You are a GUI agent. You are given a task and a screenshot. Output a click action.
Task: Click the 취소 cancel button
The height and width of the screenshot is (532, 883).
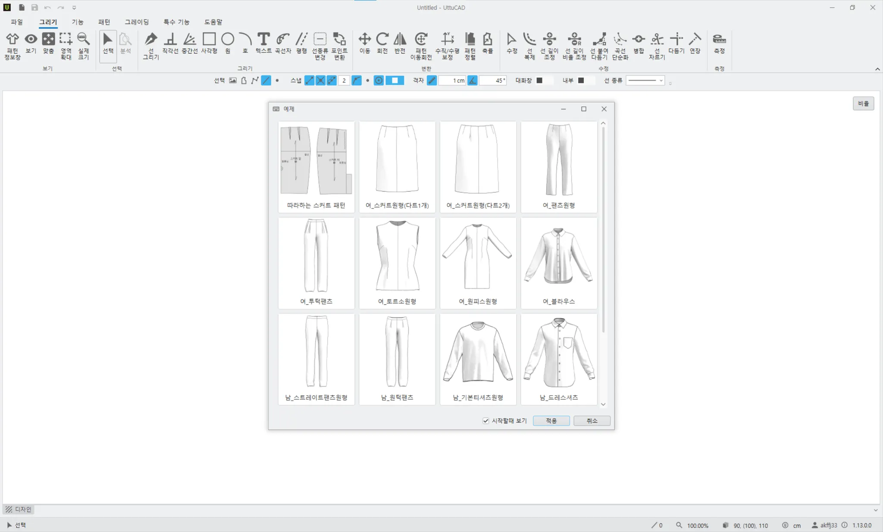[592, 421]
